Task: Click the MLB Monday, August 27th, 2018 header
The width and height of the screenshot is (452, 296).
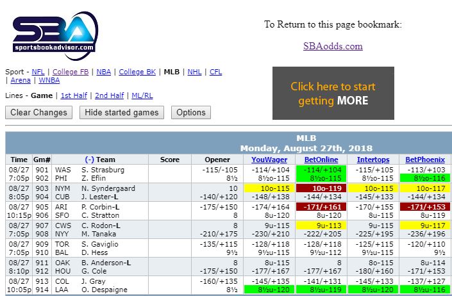Action: 306,143
